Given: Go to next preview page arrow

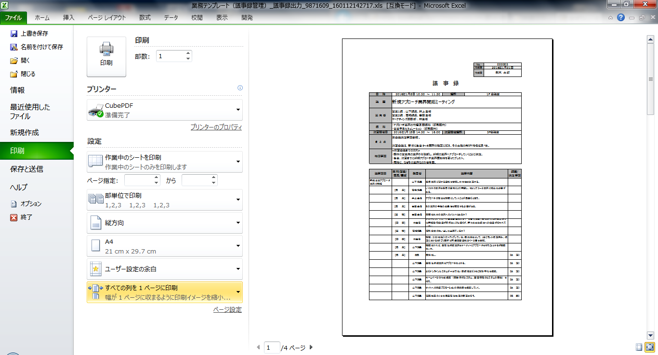Looking at the screenshot, I should click(311, 347).
